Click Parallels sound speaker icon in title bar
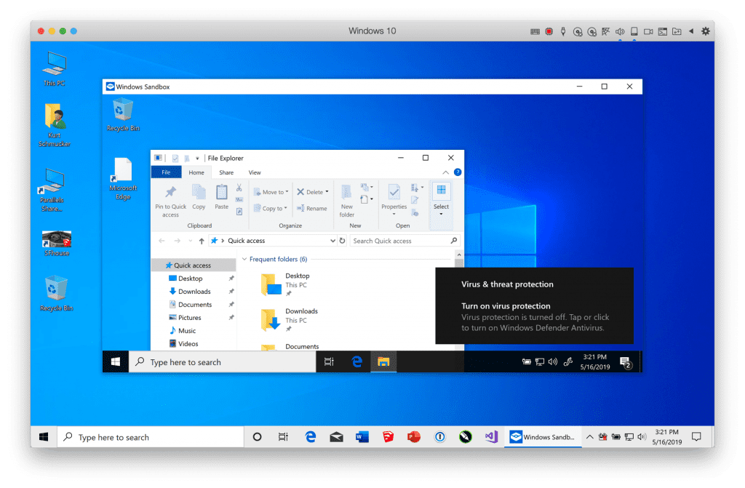 [x=620, y=31]
